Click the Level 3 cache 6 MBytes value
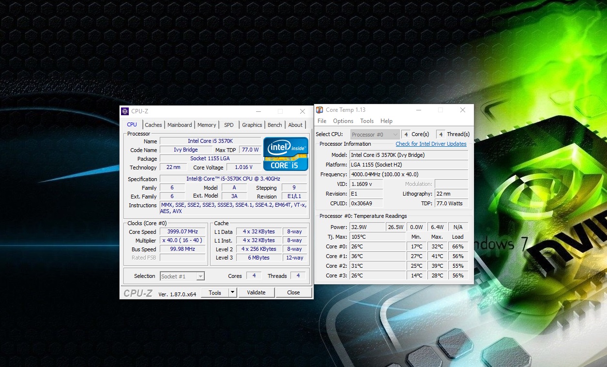Viewport: 607px width, 367px height. click(x=258, y=258)
